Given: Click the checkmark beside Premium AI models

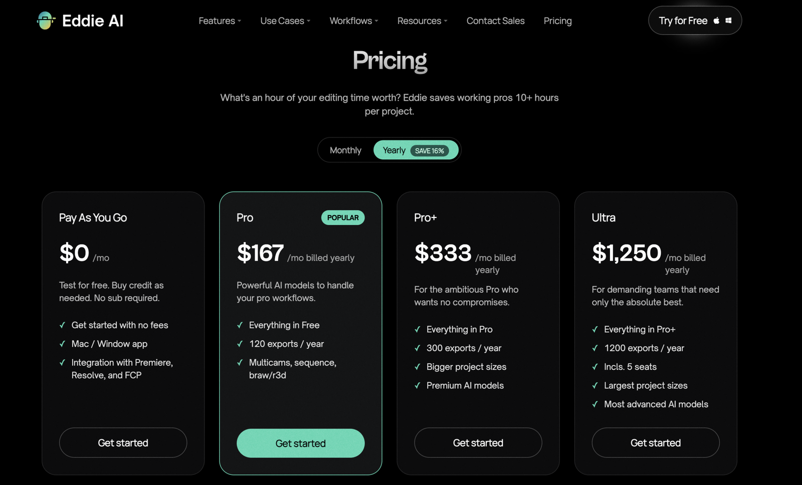Looking at the screenshot, I should point(417,385).
